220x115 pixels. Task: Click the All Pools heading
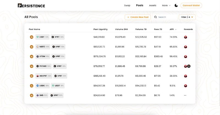[31, 17]
